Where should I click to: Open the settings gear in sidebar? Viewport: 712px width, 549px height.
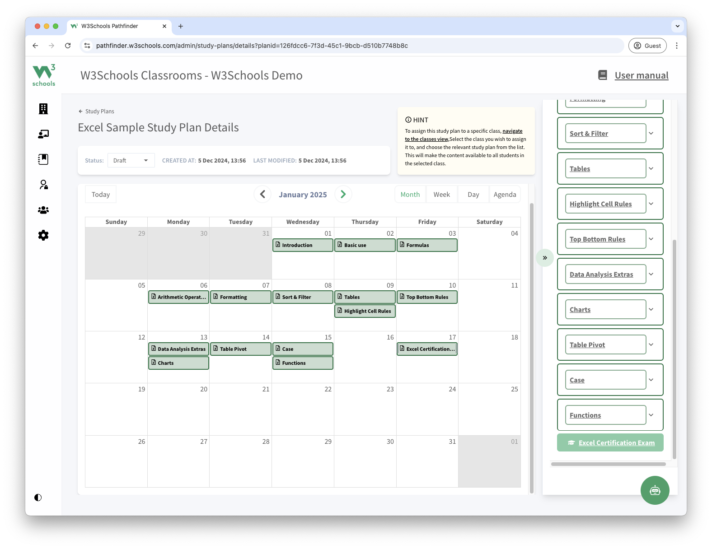(x=43, y=235)
